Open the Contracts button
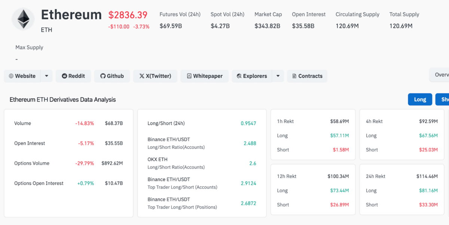449x225 pixels. click(x=307, y=76)
